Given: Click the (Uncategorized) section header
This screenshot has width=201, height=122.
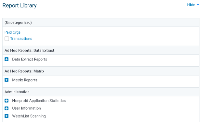Looking at the screenshot, I should point(101,22).
